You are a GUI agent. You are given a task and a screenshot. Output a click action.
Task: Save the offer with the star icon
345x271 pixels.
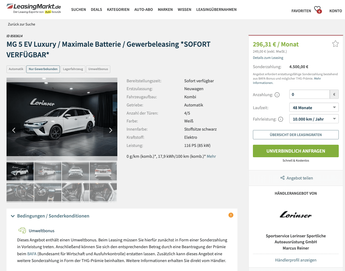click(x=335, y=44)
